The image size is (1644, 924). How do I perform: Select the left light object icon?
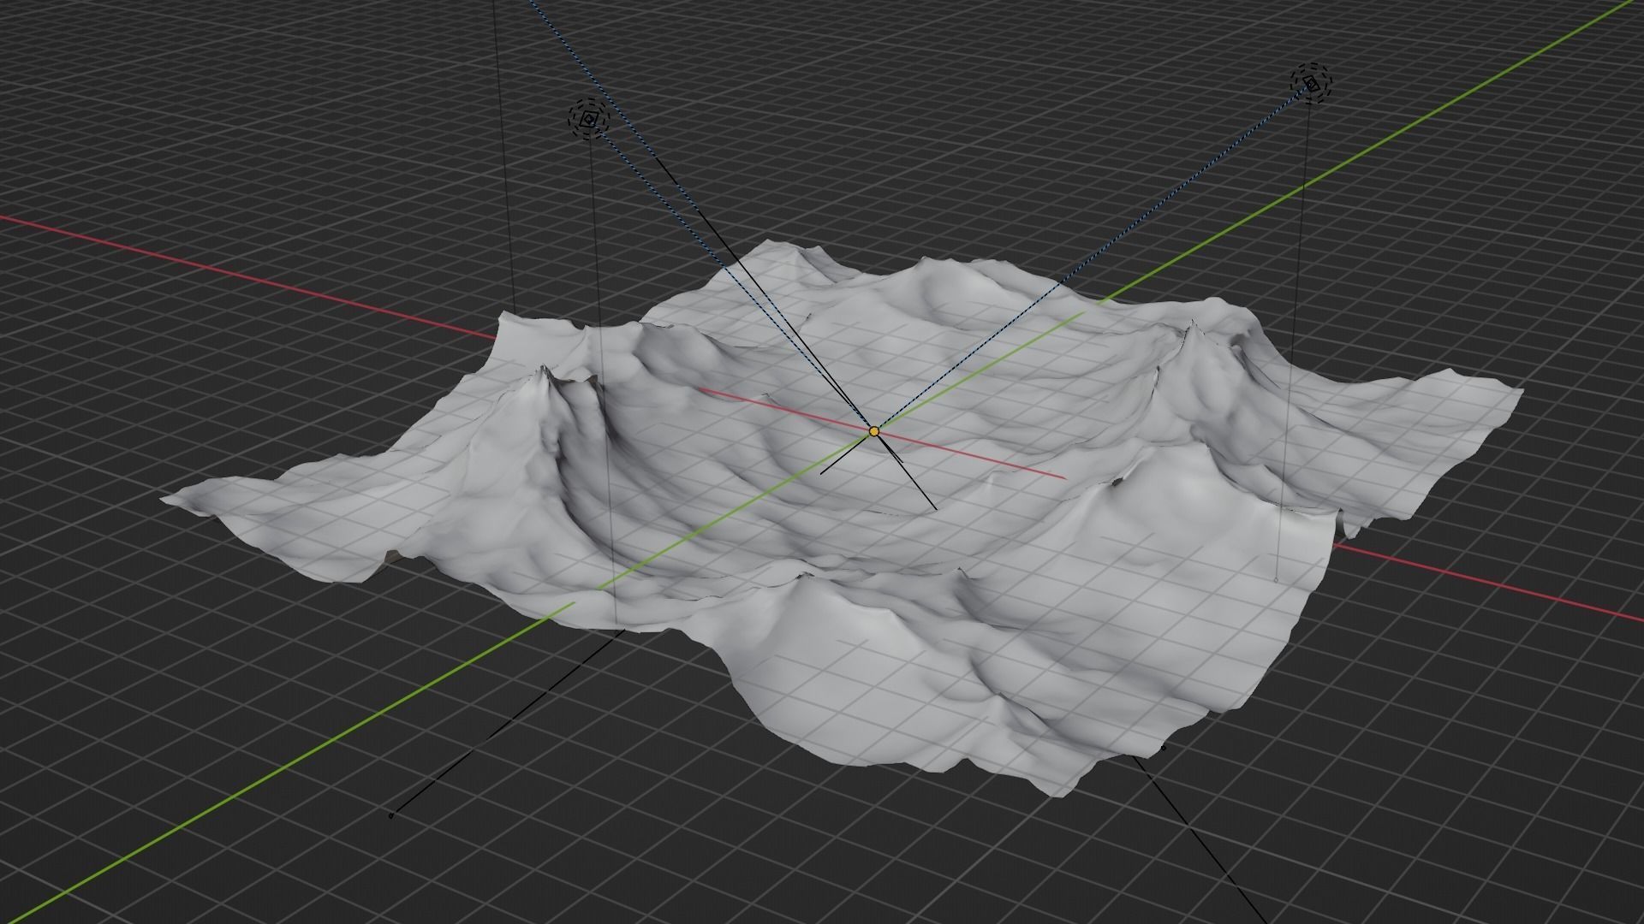[x=588, y=121]
